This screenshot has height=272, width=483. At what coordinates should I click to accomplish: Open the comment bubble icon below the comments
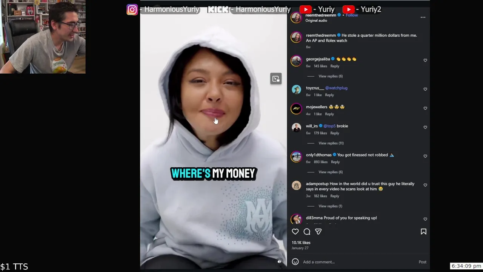pos(307,232)
